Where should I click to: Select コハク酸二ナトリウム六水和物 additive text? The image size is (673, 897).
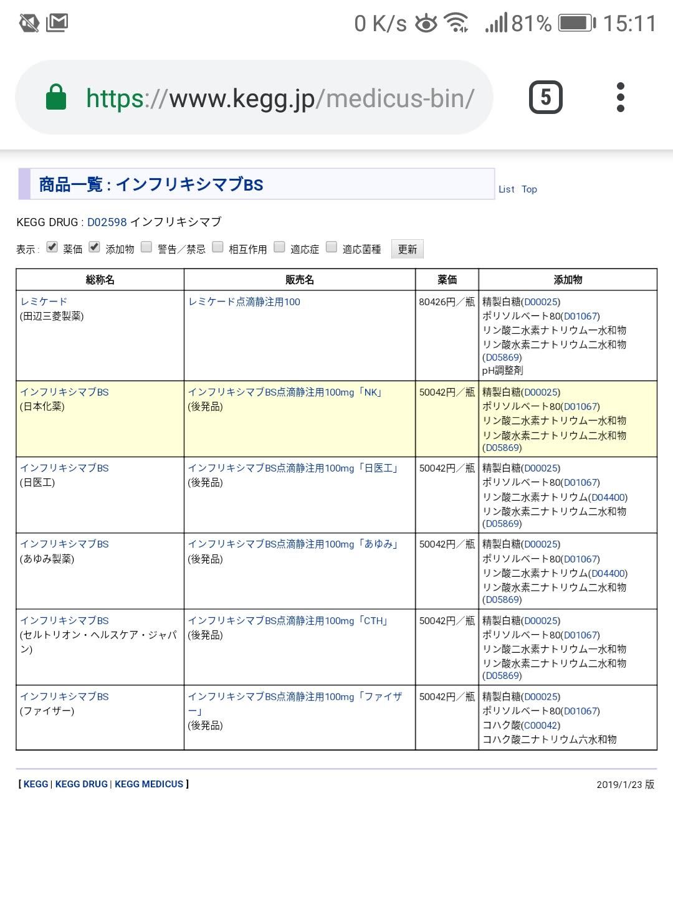click(550, 739)
